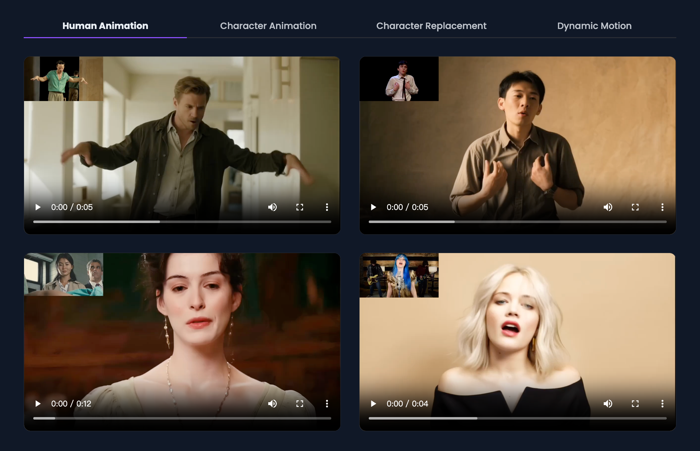700x451 pixels.
Task: Mute audio on the 0:12 video
Action: 272,404
